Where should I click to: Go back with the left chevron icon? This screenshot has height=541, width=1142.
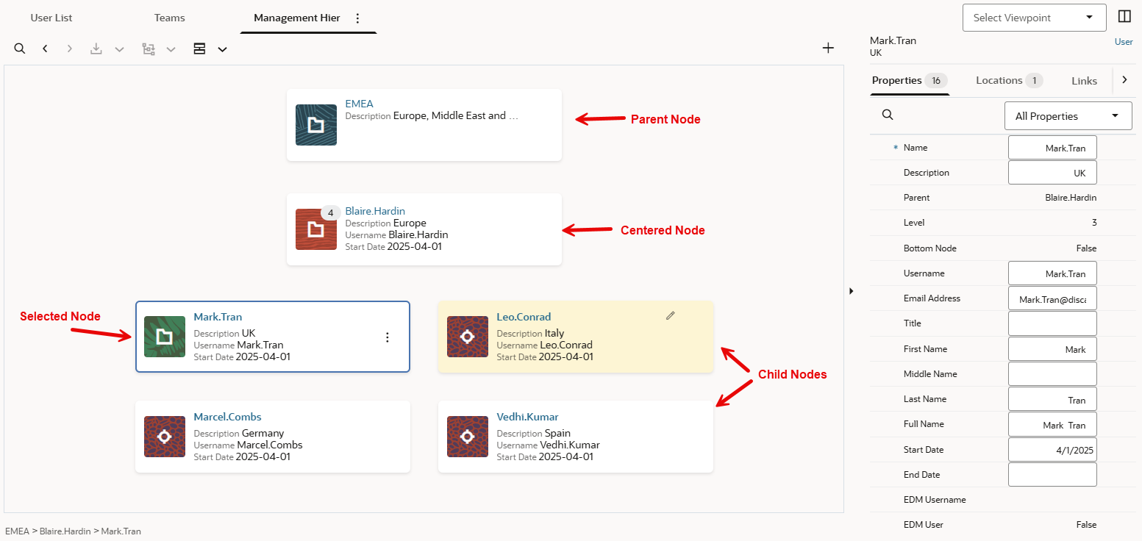[45, 49]
